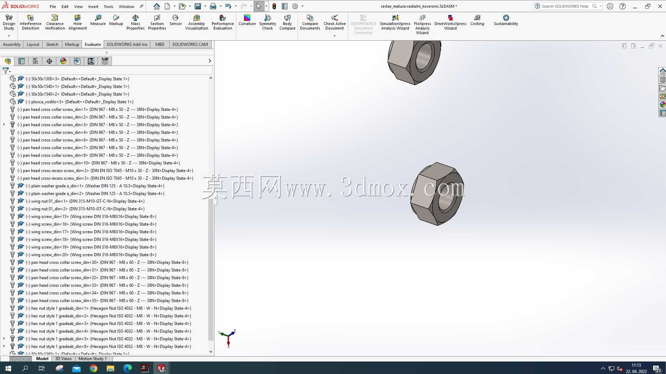
Task: Click the Home icon in the top toolbar
Action: tap(157, 6)
